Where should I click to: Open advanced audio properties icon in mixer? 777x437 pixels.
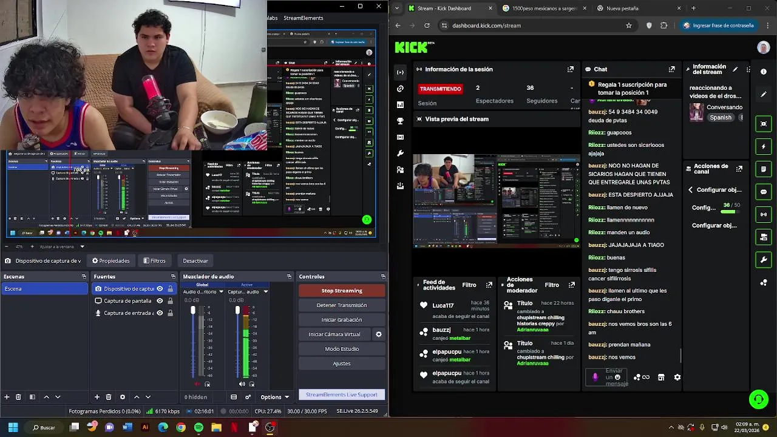(248, 397)
